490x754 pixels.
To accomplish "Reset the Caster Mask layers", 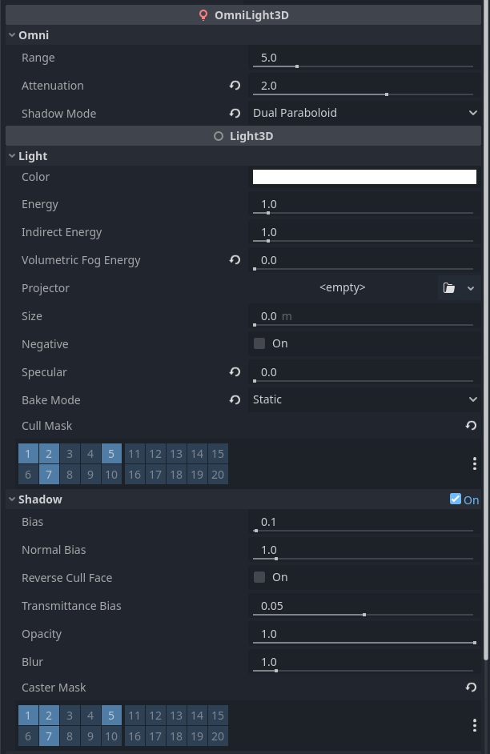I will click(471, 688).
